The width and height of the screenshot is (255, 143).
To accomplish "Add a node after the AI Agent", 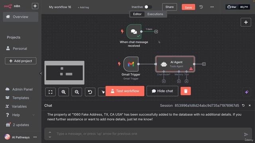I will tap(204, 64).
